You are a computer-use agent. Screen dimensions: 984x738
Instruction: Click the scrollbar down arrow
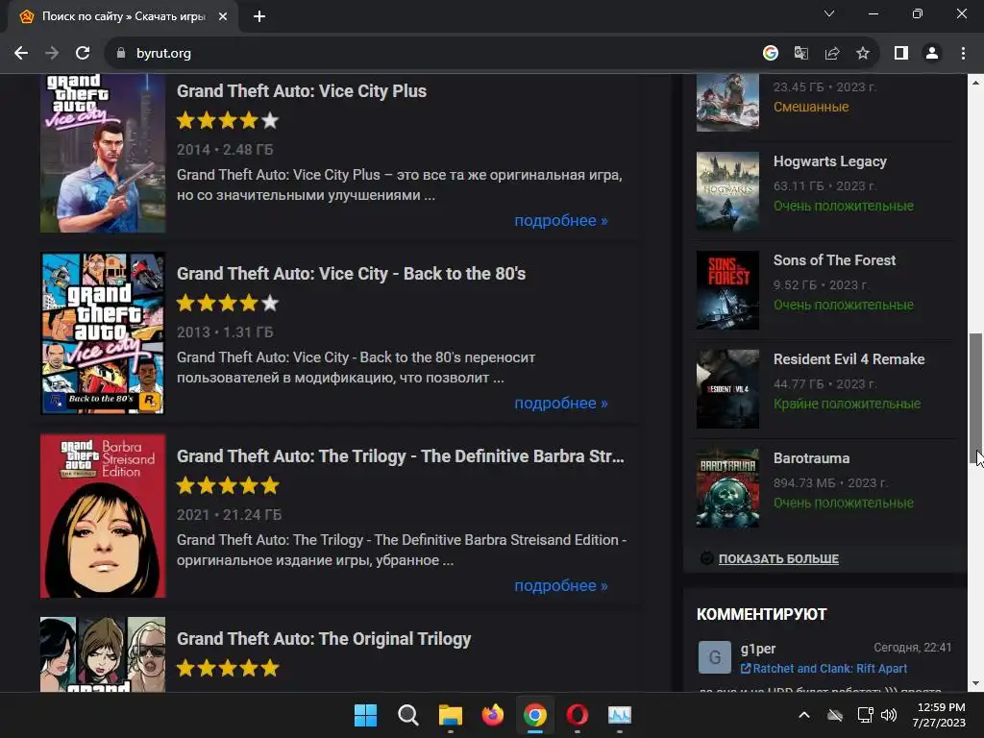pyautogui.click(x=975, y=684)
